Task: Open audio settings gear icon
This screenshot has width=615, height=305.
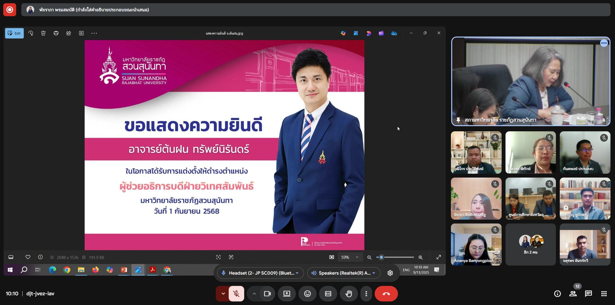Action: (x=390, y=273)
